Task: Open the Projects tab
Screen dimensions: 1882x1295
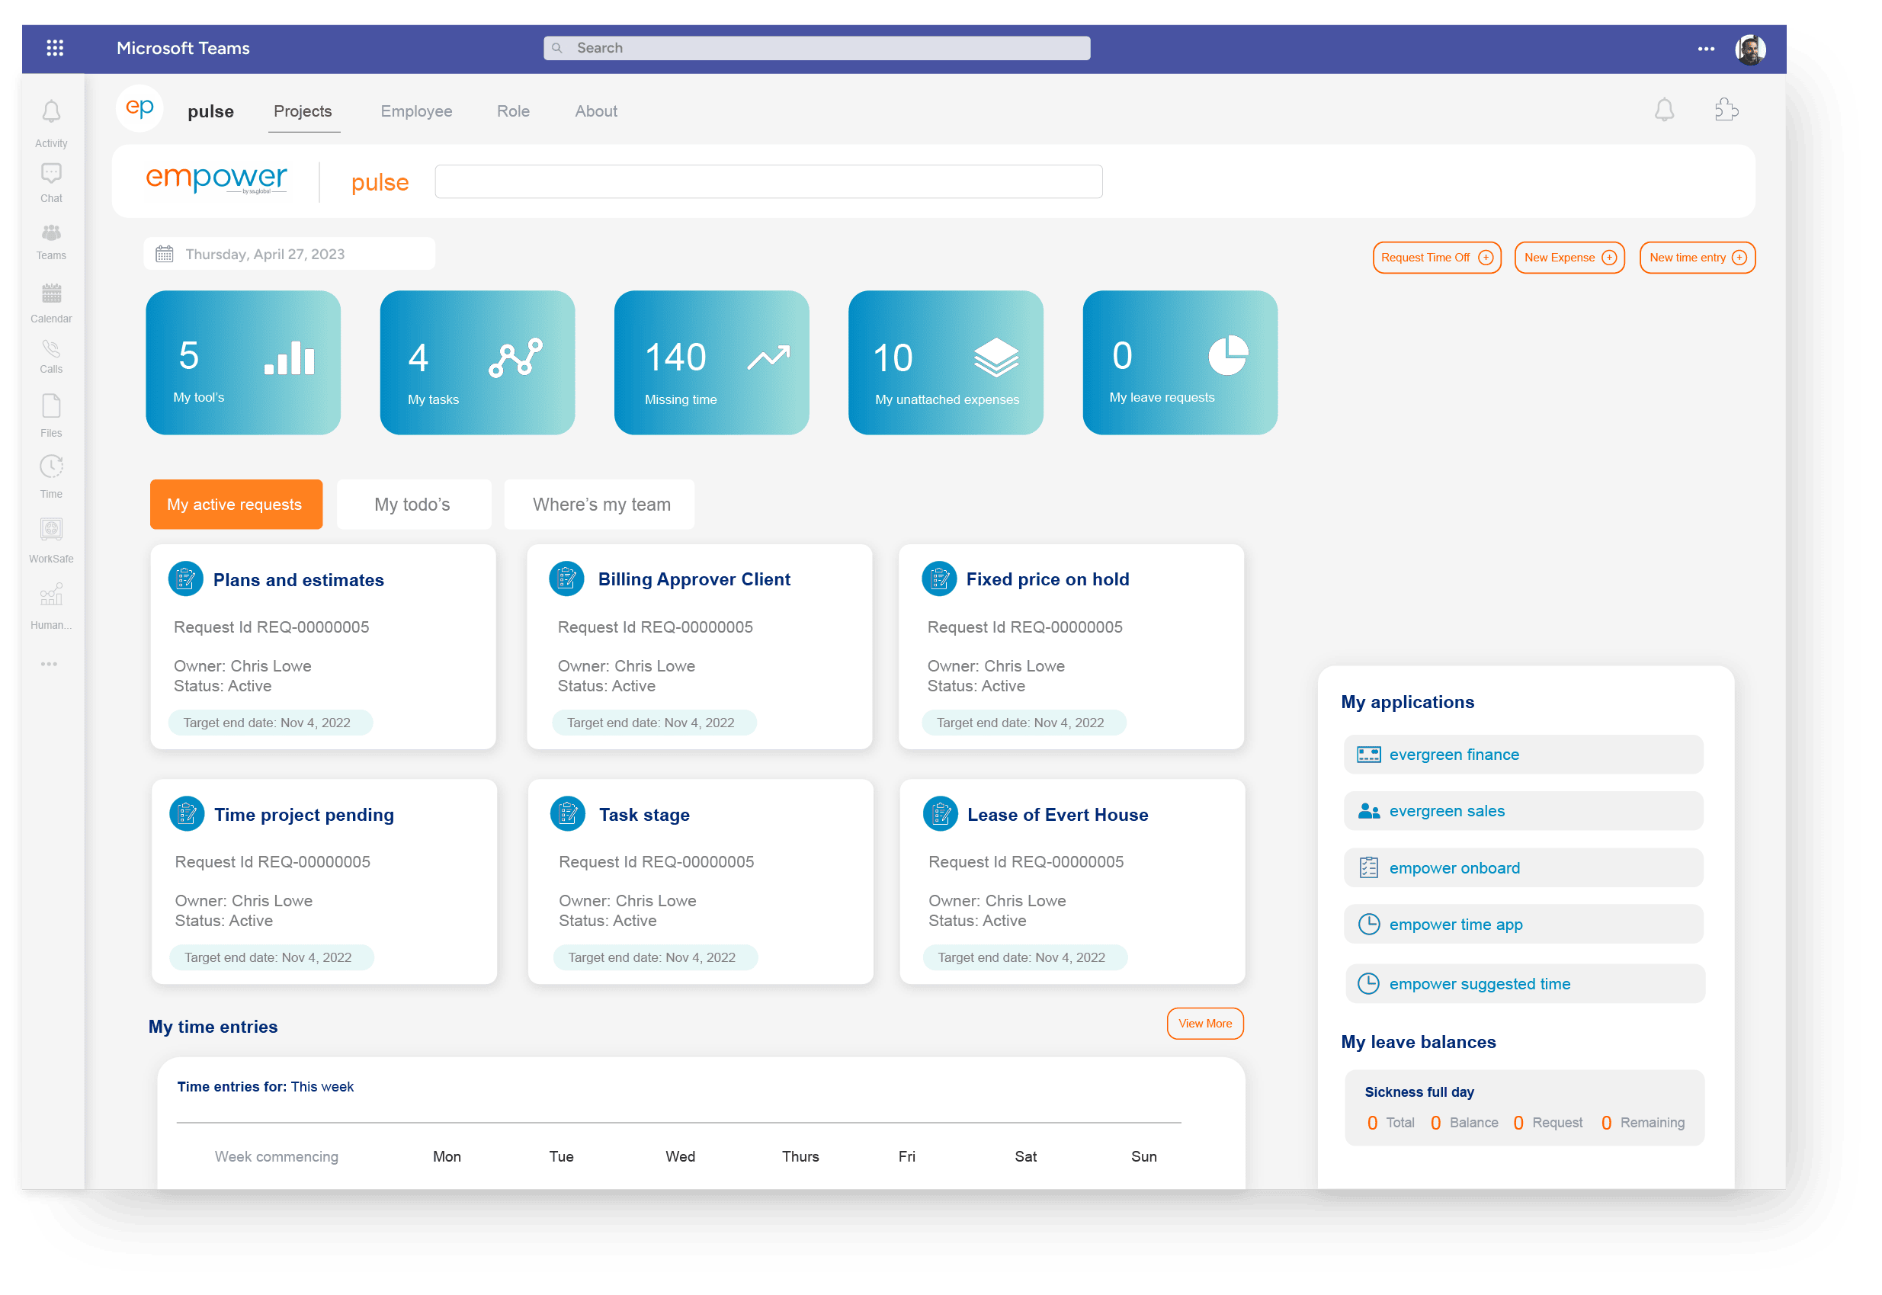Action: point(302,111)
